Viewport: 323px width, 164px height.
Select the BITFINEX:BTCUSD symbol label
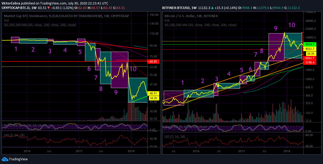(176, 8)
